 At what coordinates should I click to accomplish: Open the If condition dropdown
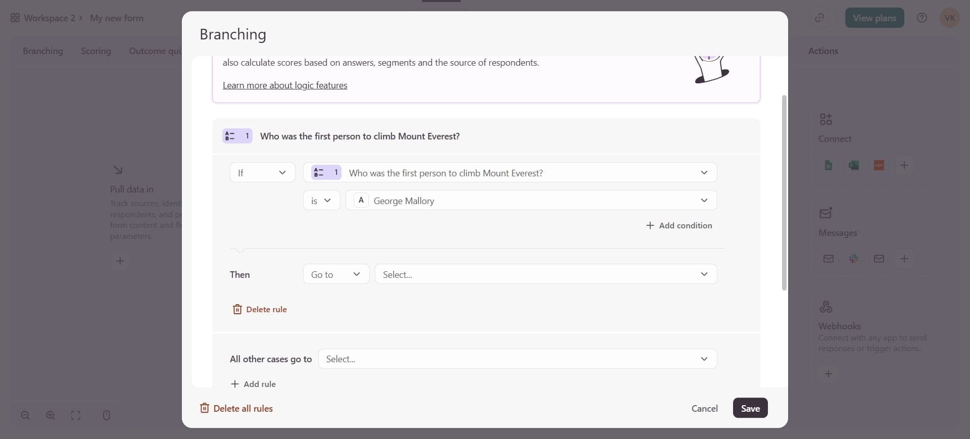point(262,173)
